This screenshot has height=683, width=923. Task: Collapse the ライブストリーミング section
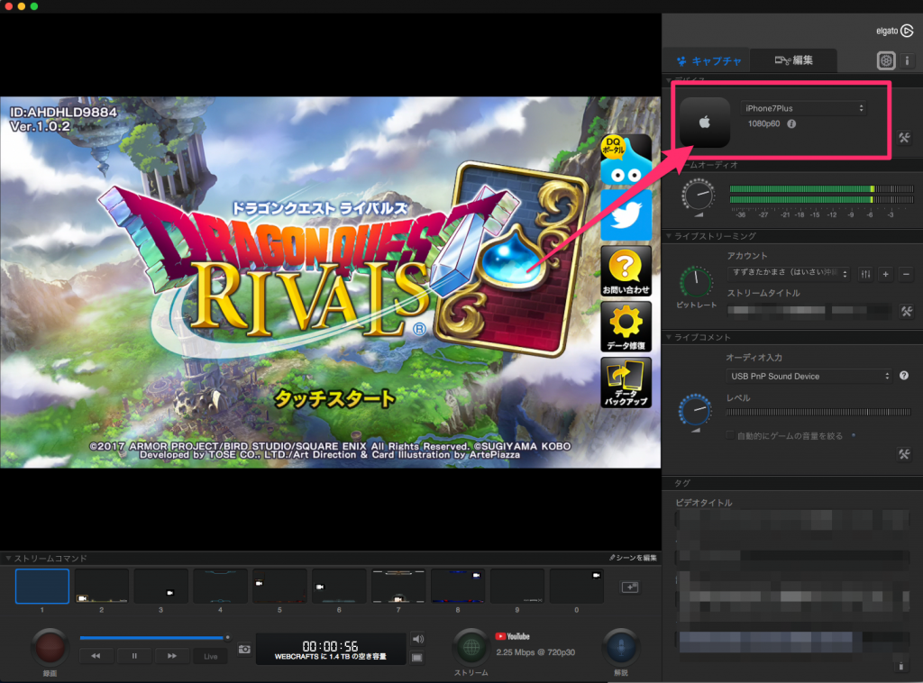pyautogui.click(x=669, y=236)
